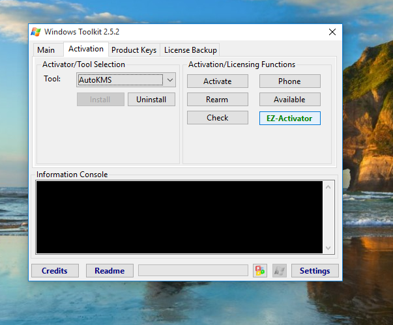
Task: Open the Readme button
Action: 109,271
